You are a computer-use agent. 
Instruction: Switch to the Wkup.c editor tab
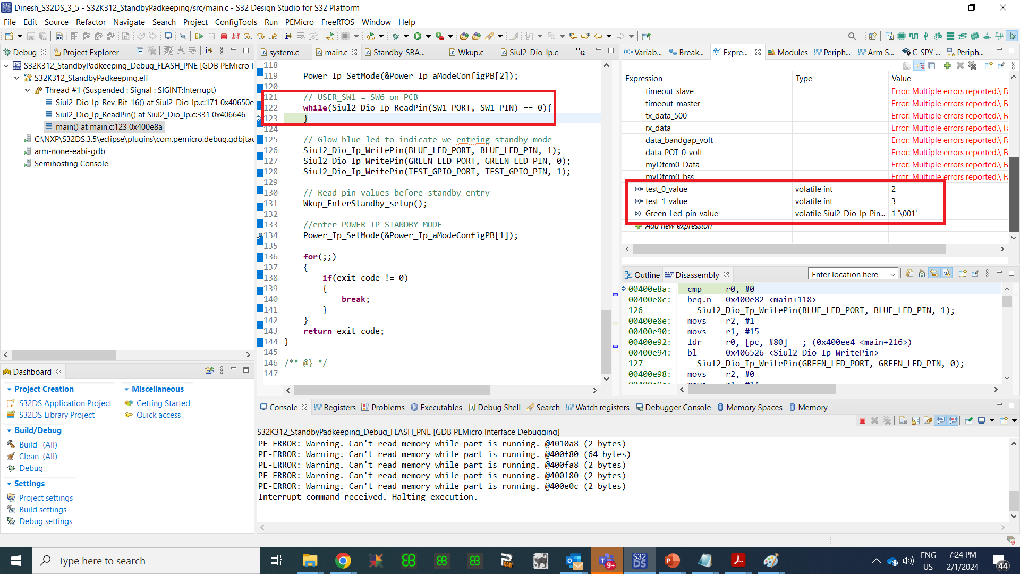[470, 52]
